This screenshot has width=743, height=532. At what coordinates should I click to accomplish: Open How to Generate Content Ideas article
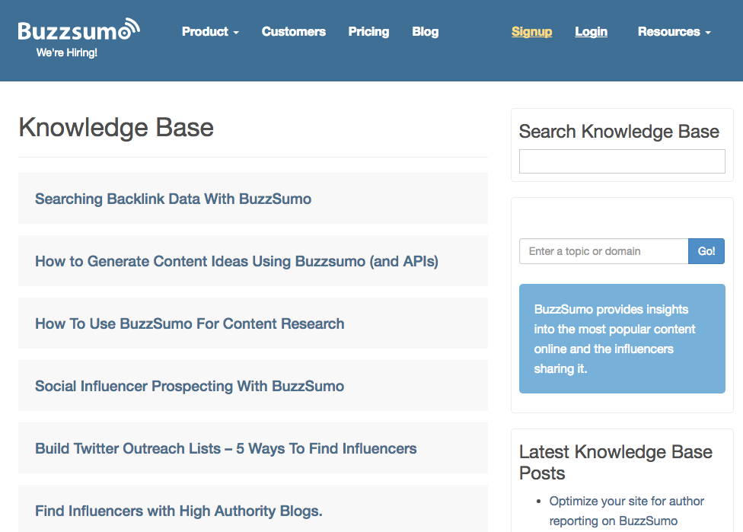[237, 261]
